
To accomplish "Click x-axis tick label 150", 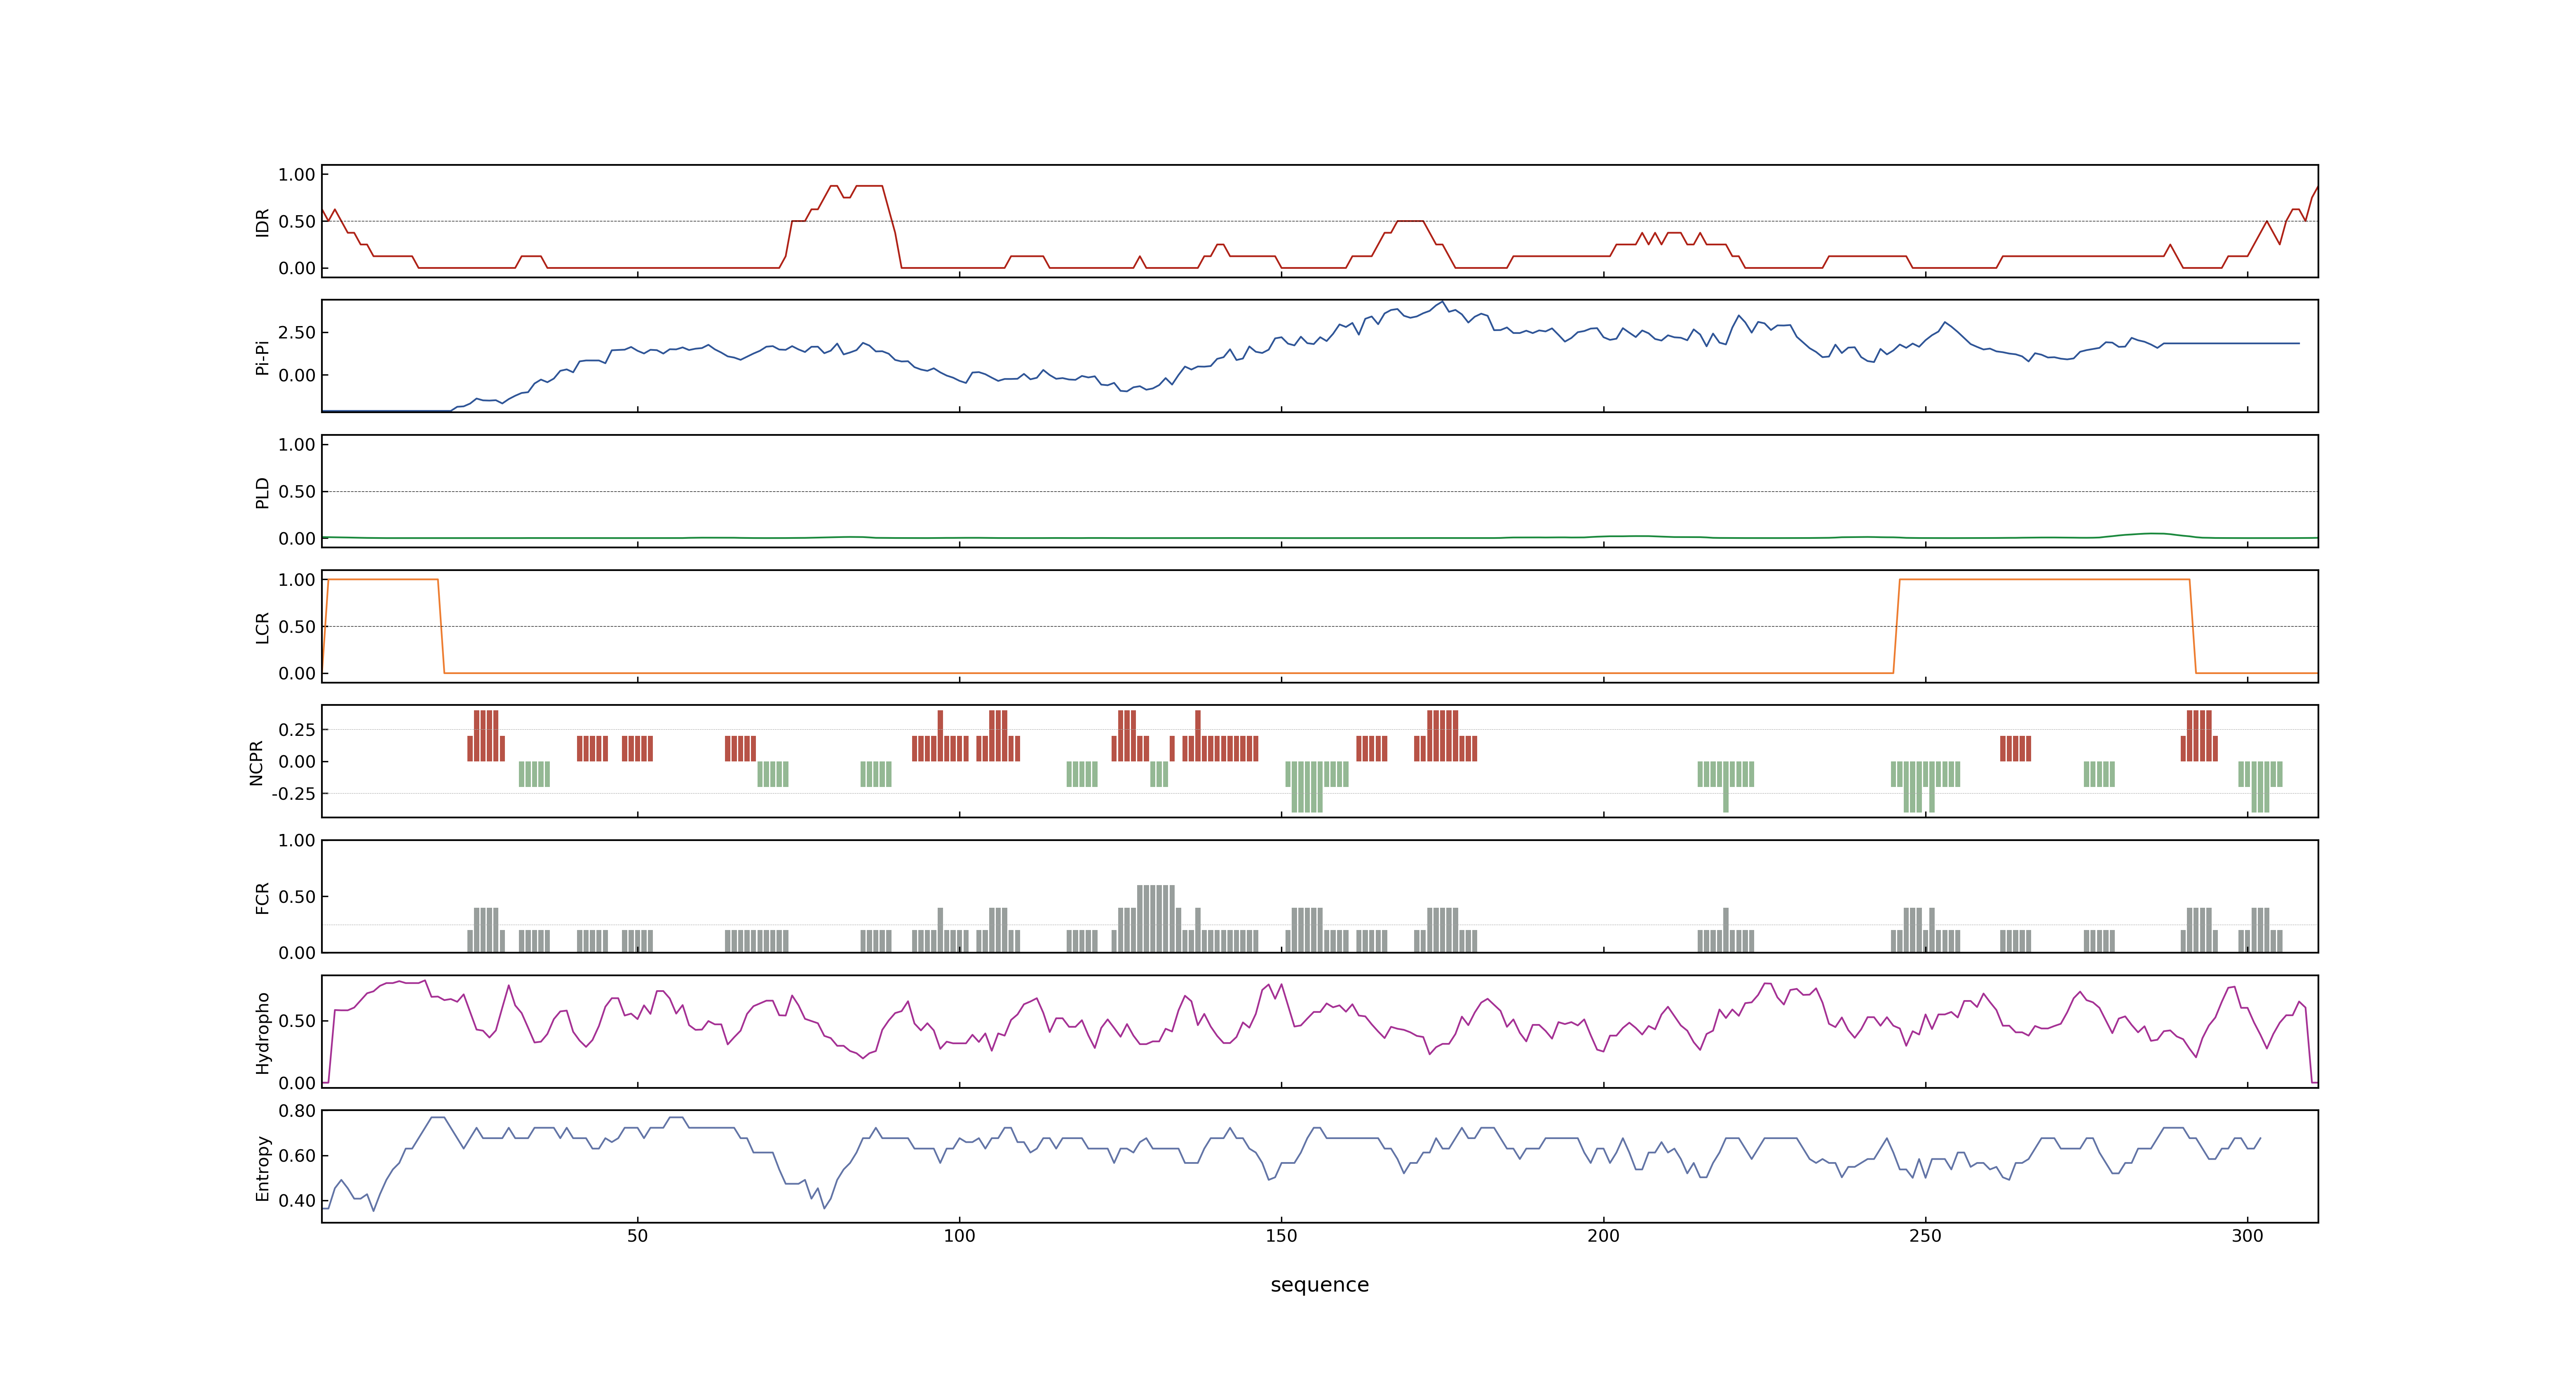I will 1281,1236.
